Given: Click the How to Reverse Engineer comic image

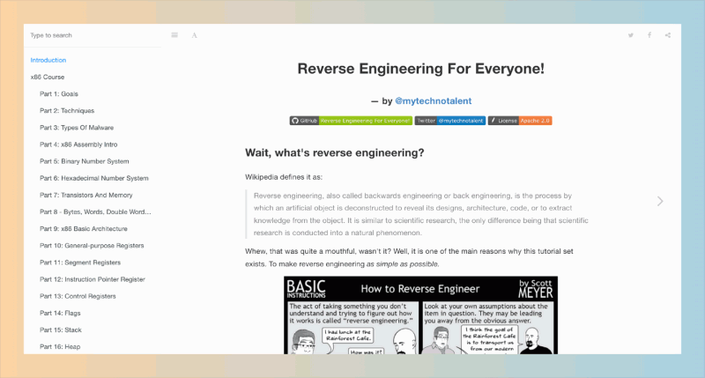Looking at the screenshot, I should pyautogui.click(x=420, y=315).
